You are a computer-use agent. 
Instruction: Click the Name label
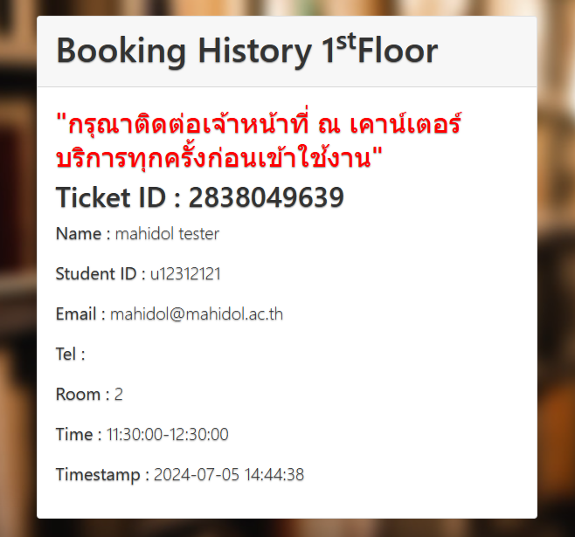coord(83,234)
